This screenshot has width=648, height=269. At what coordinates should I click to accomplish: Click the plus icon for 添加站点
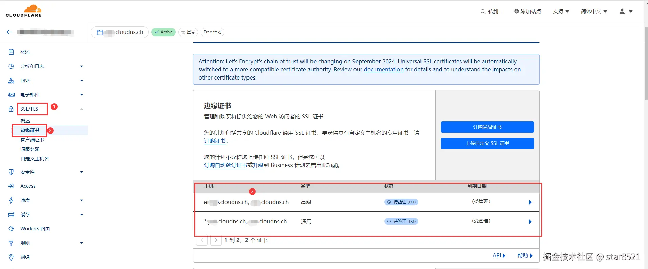tap(516, 11)
